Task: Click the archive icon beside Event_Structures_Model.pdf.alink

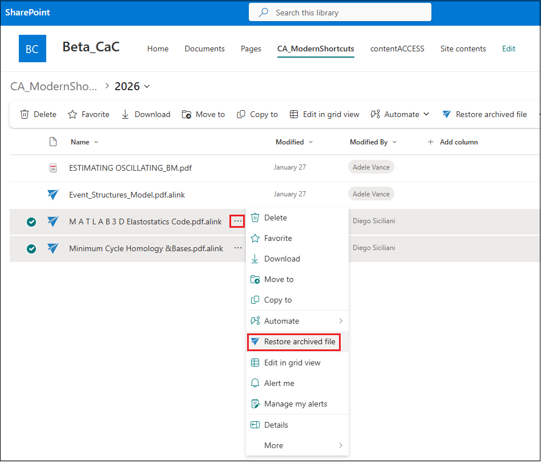Action: point(53,195)
